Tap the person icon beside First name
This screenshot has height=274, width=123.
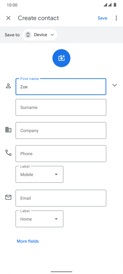[x=8, y=86]
